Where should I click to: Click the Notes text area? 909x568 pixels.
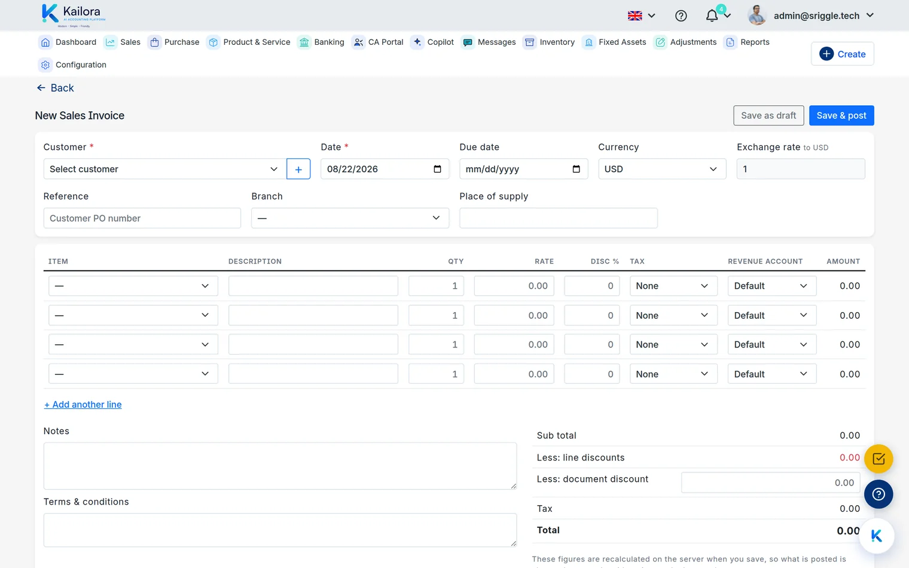280,466
